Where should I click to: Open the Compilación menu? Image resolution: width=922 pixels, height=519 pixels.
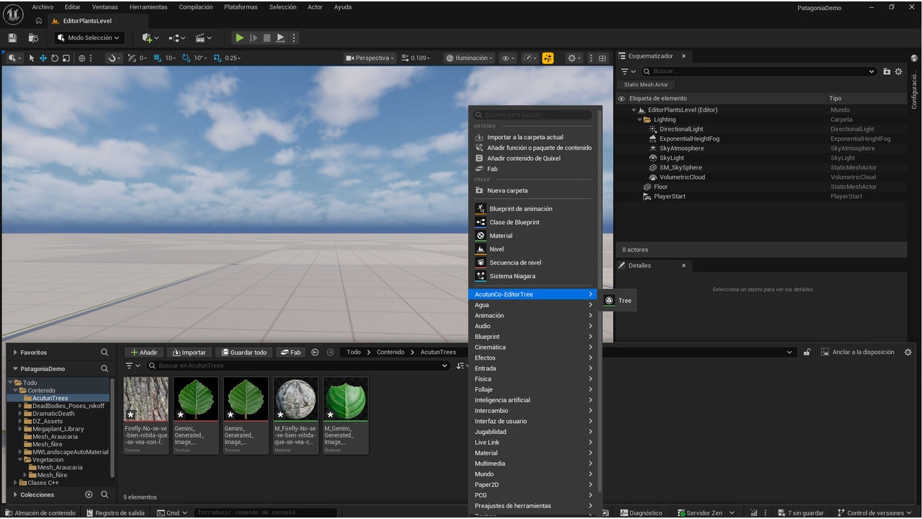196,7
